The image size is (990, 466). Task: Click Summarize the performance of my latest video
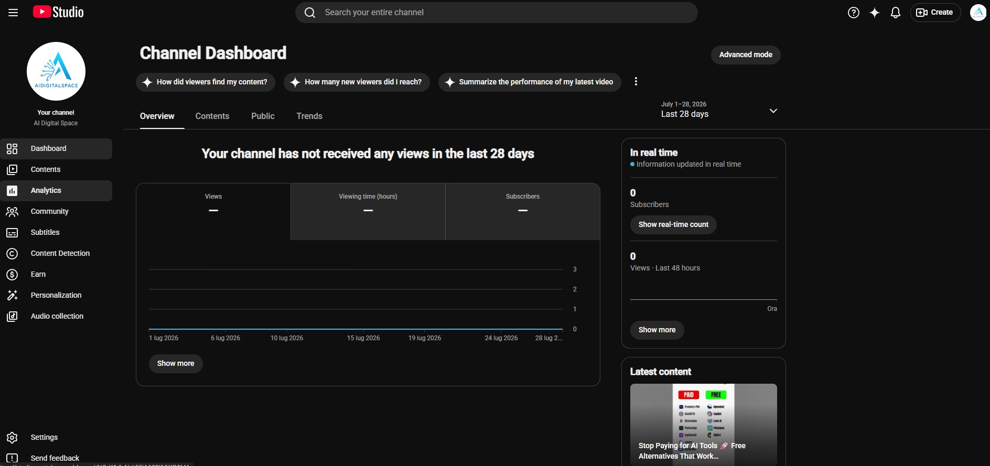(530, 82)
